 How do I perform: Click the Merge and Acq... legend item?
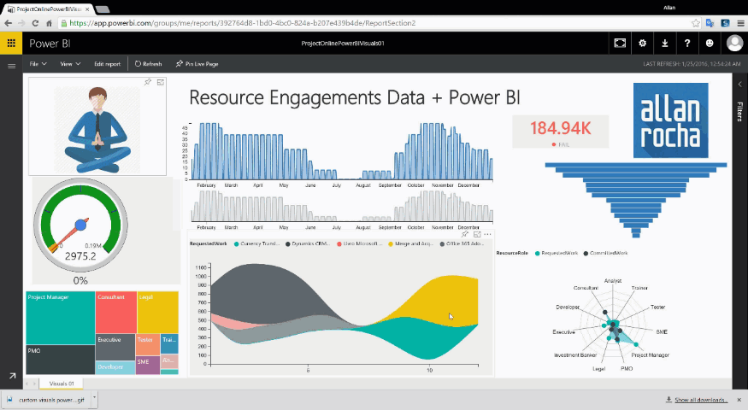coord(410,243)
